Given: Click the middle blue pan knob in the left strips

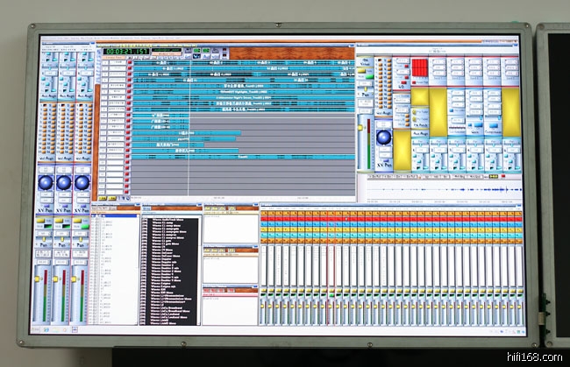Looking at the screenshot, I should point(63,181).
